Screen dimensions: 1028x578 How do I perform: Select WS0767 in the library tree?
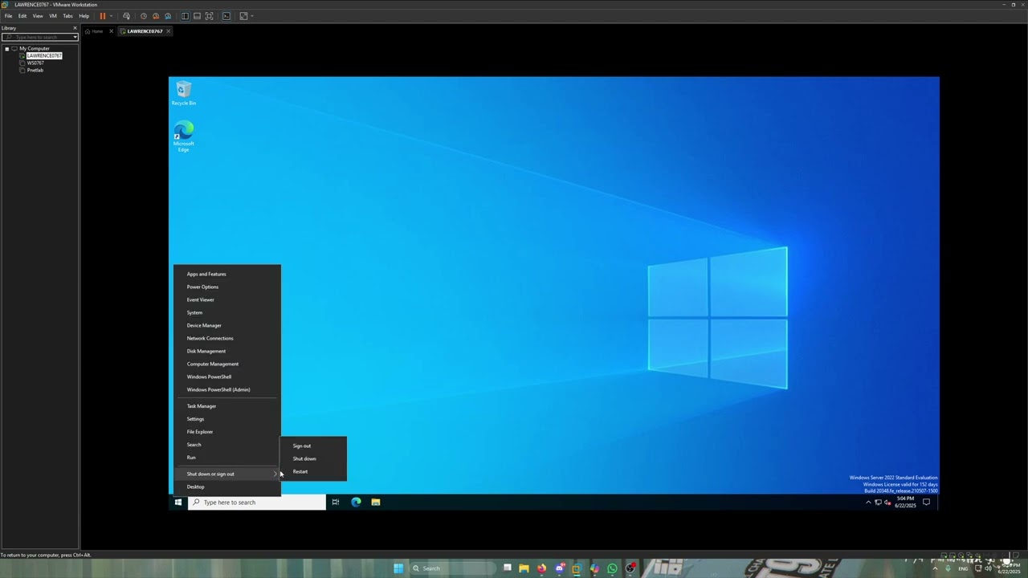pyautogui.click(x=35, y=63)
